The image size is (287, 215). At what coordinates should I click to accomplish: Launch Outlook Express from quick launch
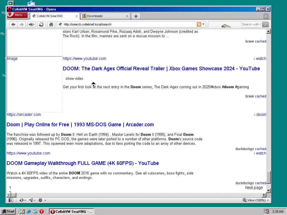pos(35,212)
